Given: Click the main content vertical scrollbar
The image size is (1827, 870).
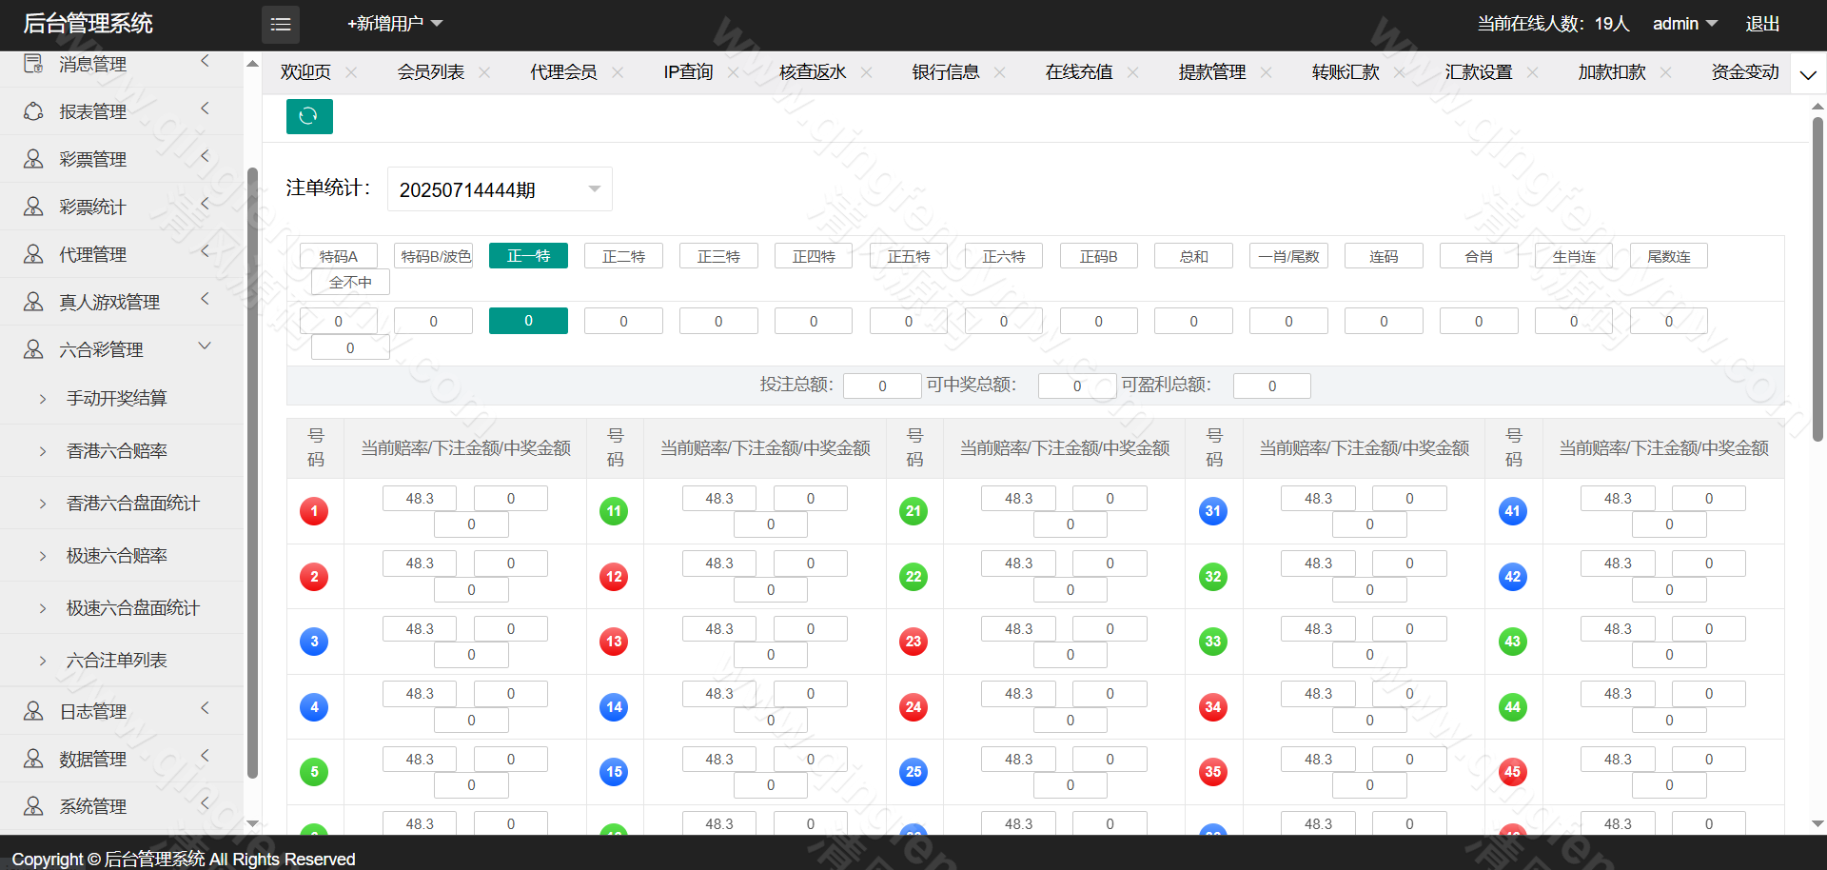Looking at the screenshot, I should click(1817, 286).
